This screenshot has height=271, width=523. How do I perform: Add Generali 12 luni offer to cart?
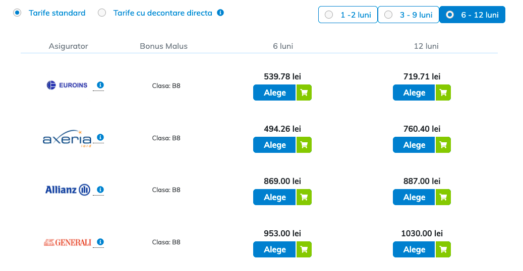[x=443, y=249]
